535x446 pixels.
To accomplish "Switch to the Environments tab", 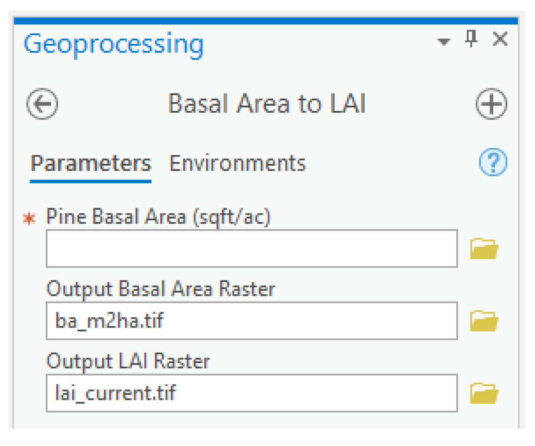I will 238,163.
